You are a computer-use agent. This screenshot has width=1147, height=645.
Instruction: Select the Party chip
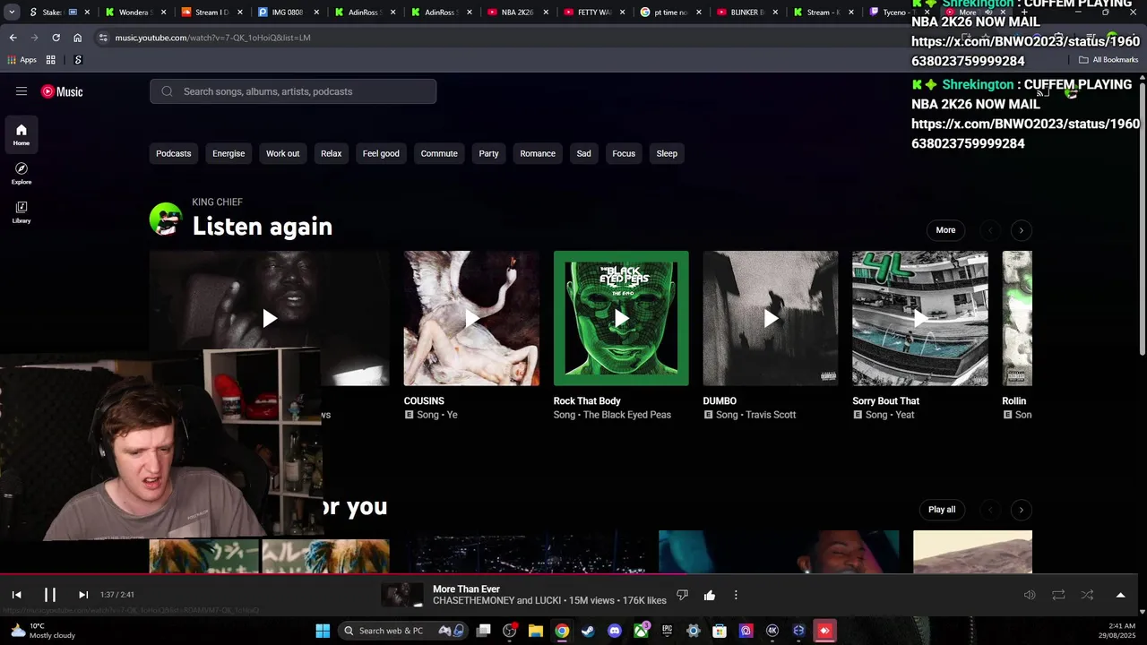coord(488,153)
